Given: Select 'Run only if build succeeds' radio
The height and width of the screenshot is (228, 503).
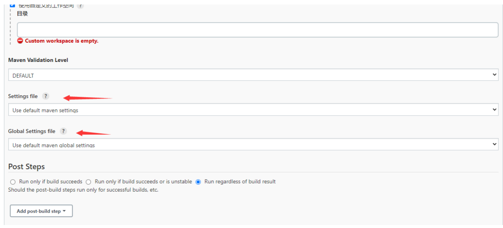Looking at the screenshot, I should coord(13,182).
